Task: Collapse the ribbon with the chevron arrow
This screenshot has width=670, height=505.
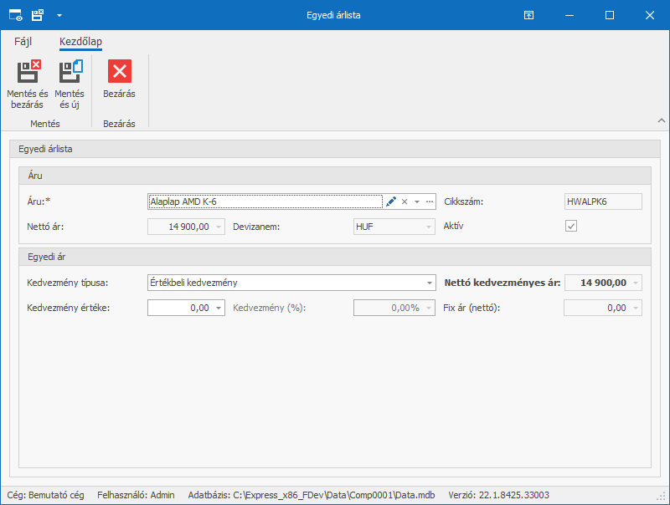Action: tap(661, 120)
